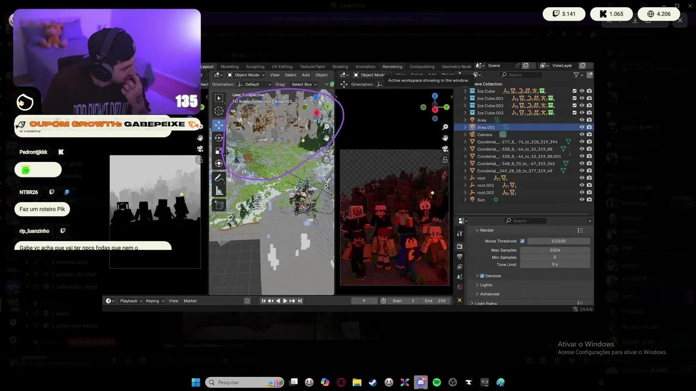Switch to the Sculpting workspace tab
Image resolution: width=696 pixels, height=391 pixels.
click(255, 67)
